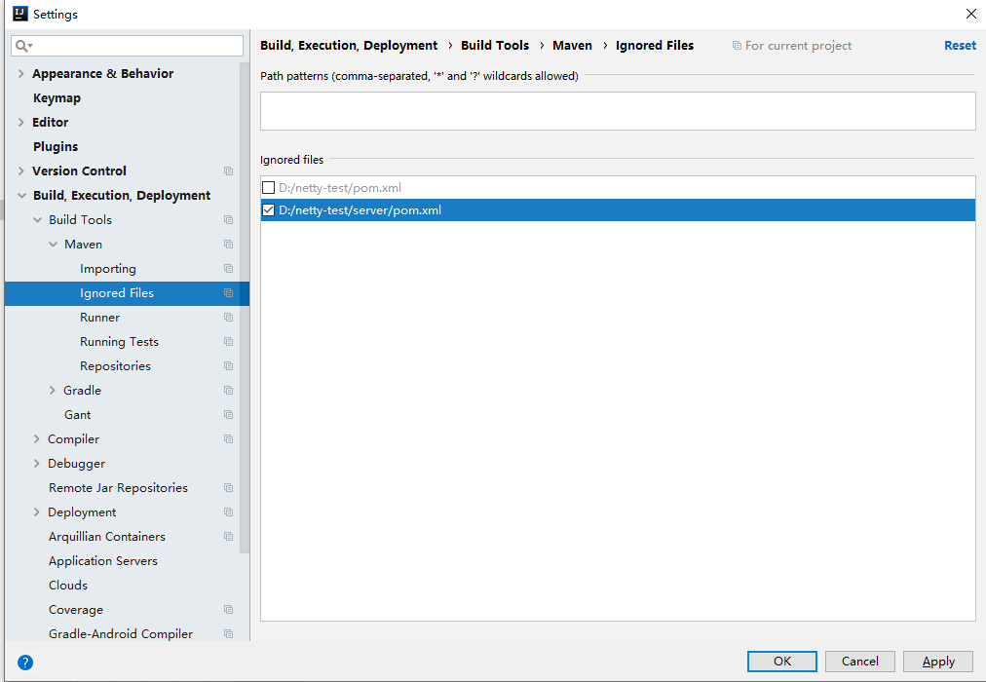Viewport: 986px width, 682px height.
Task: Click project-level icon next to Repositories
Action: click(x=228, y=365)
